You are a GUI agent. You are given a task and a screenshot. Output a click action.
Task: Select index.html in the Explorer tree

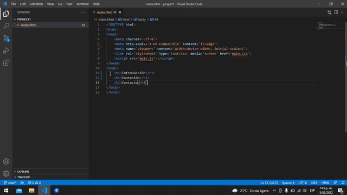(28, 25)
